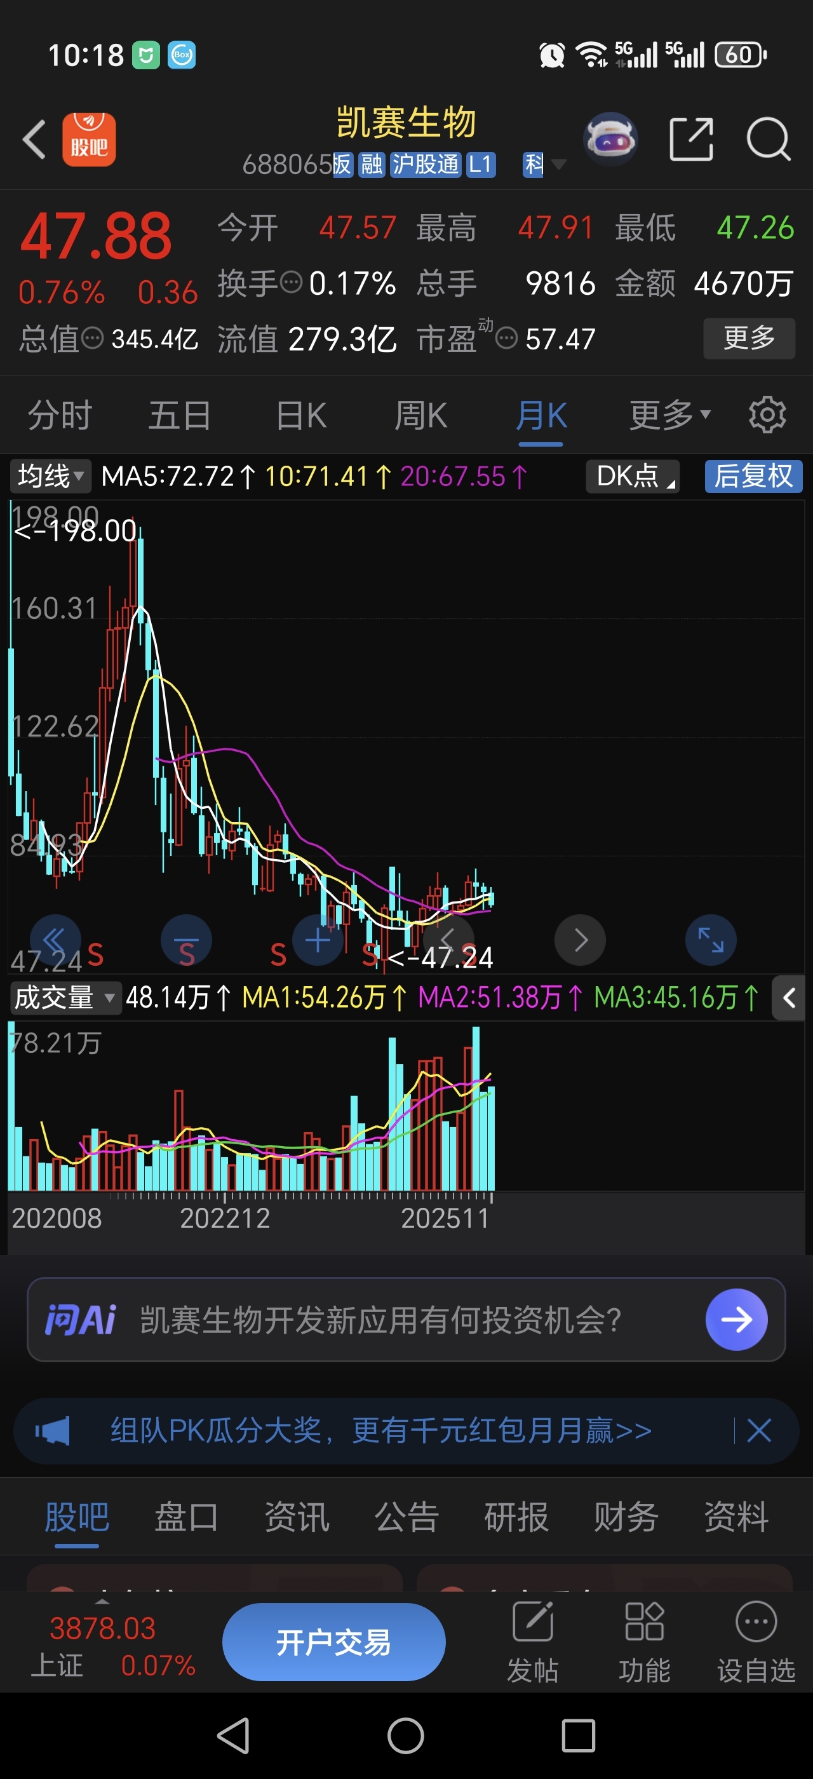Open the 研报 research tab
The image size is (813, 1779).
click(x=516, y=1517)
